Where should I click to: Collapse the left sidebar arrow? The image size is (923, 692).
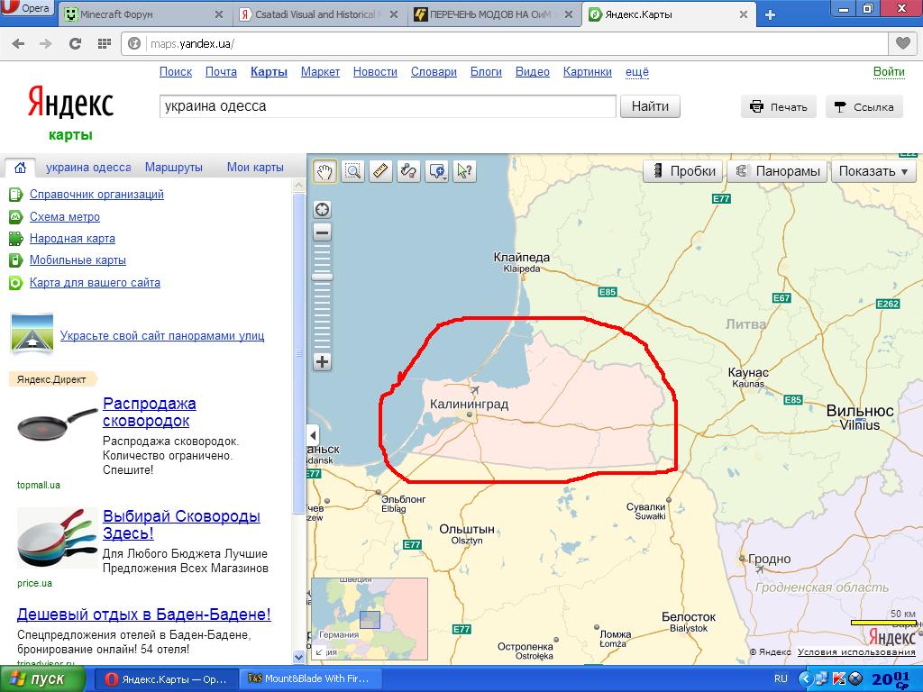coord(313,435)
